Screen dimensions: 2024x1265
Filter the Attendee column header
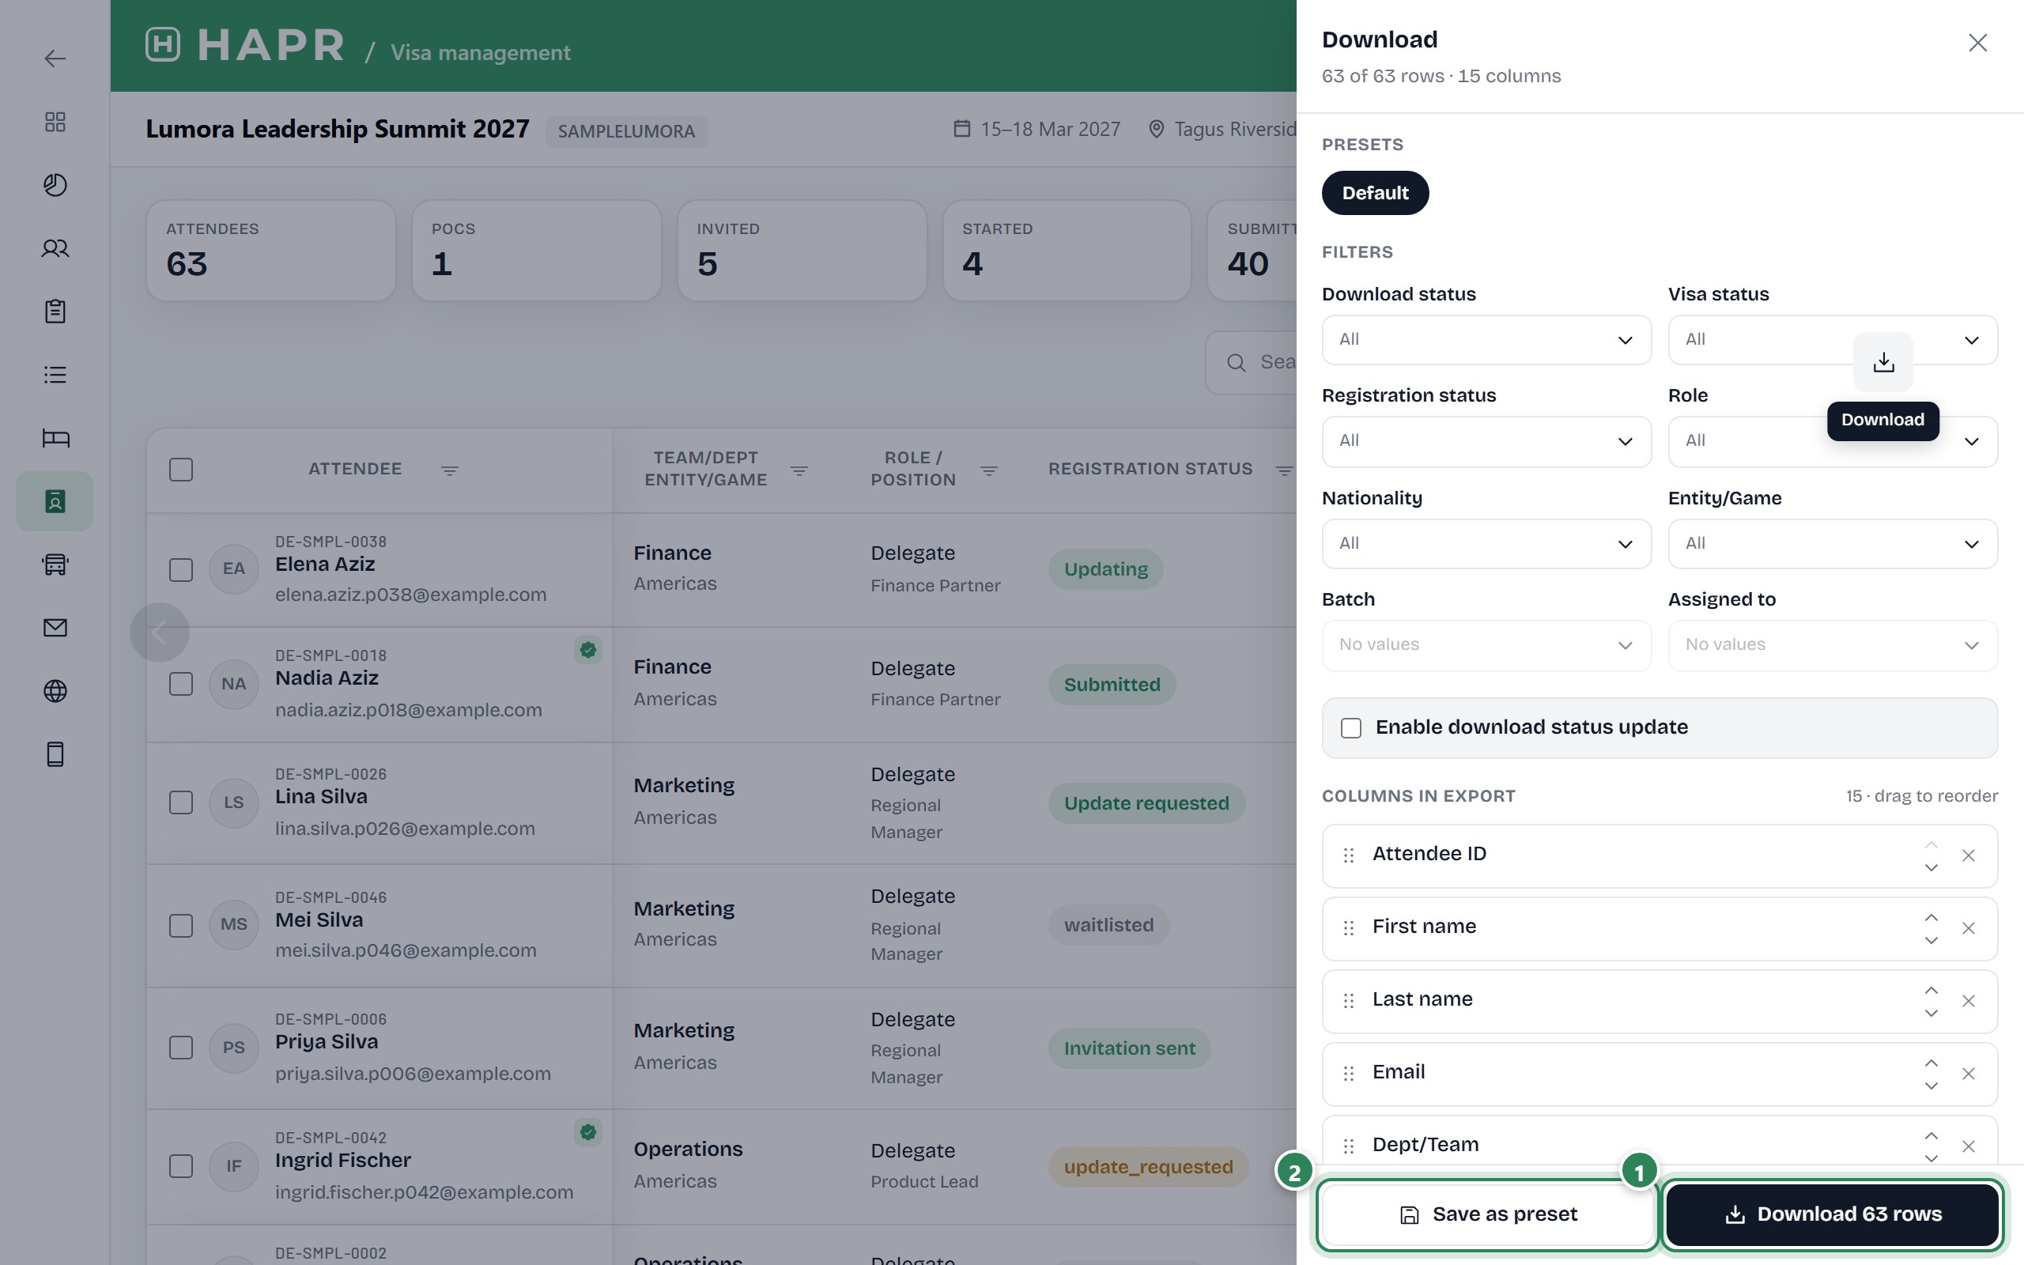point(449,471)
